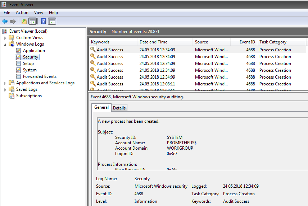The image size is (308, 206).
Task: Open the blue Help question mark icon
Action: [43, 21]
